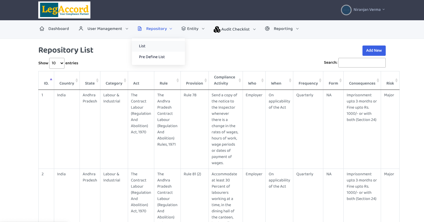The width and height of the screenshot is (424, 222).
Task: Open the Reporting menu
Action: pos(282,29)
